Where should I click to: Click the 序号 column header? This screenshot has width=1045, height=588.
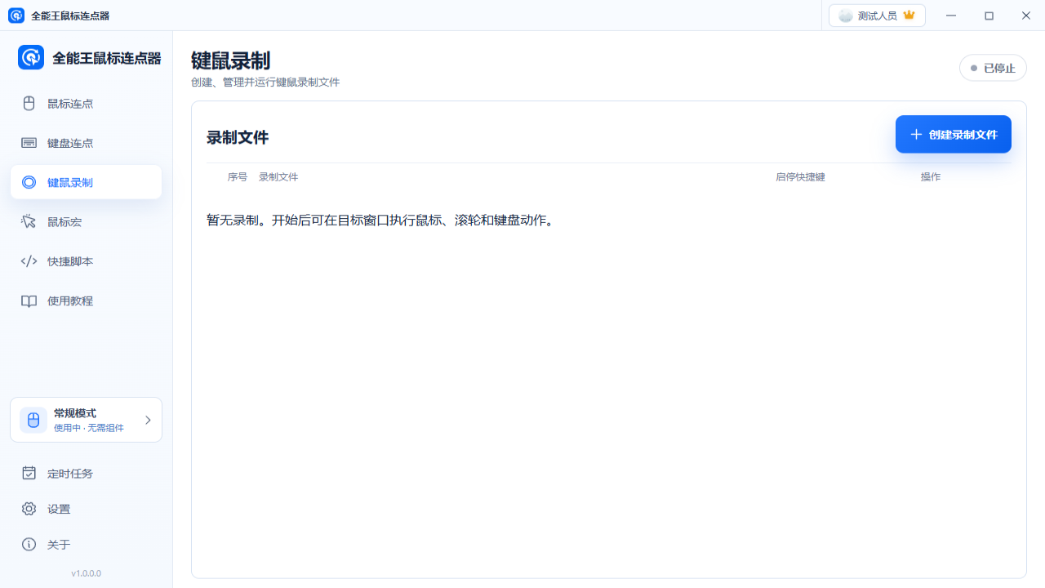(238, 177)
